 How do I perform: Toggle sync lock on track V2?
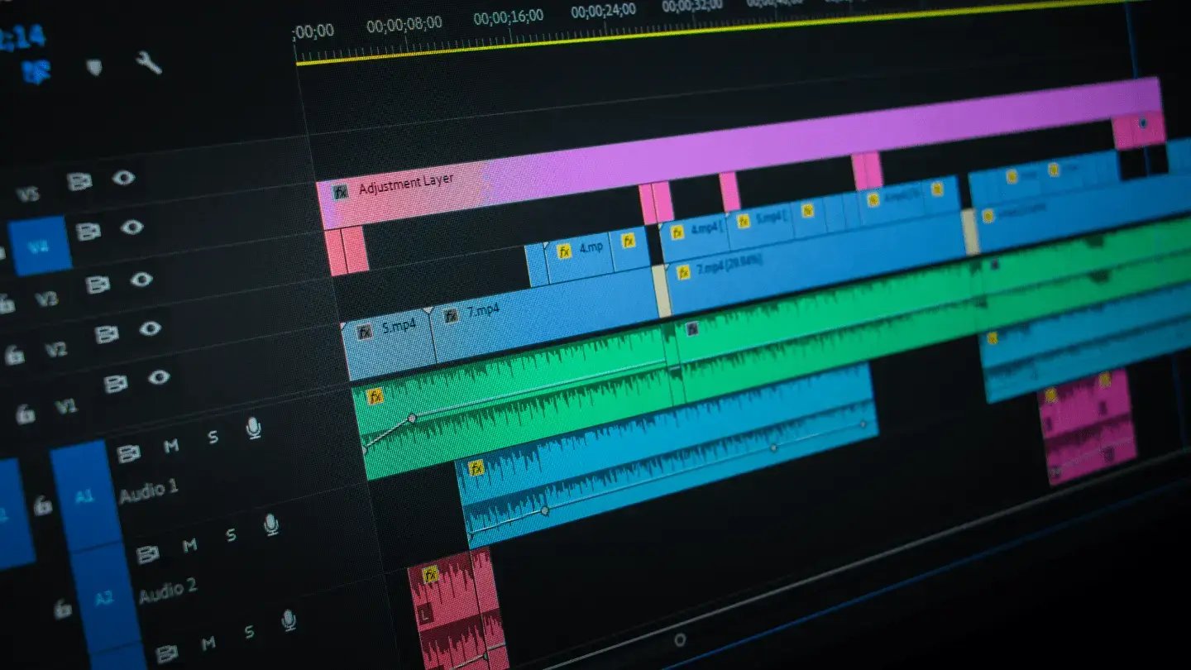[105, 335]
